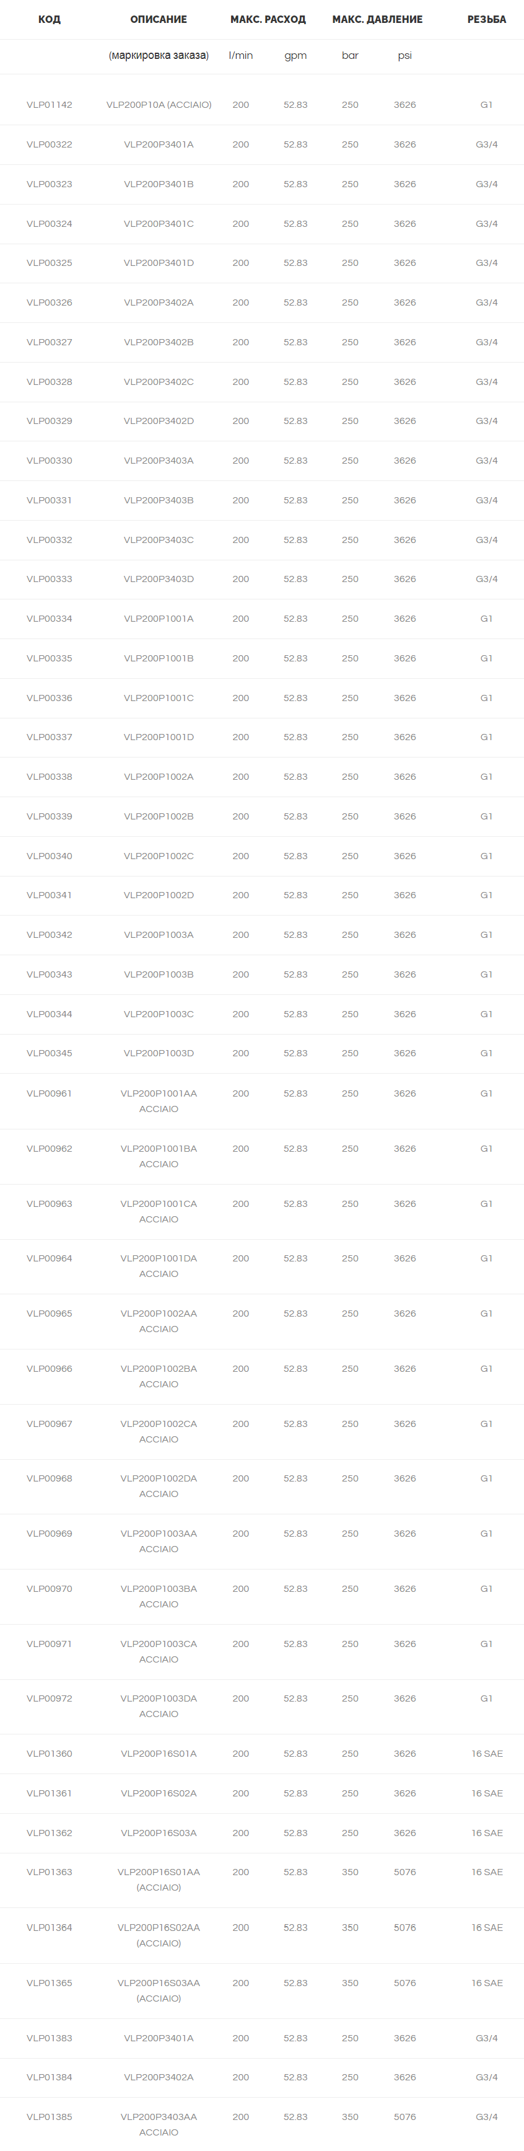Select code VLP01384
This screenshot has height=2151, width=524.
tap(49, 2077)
